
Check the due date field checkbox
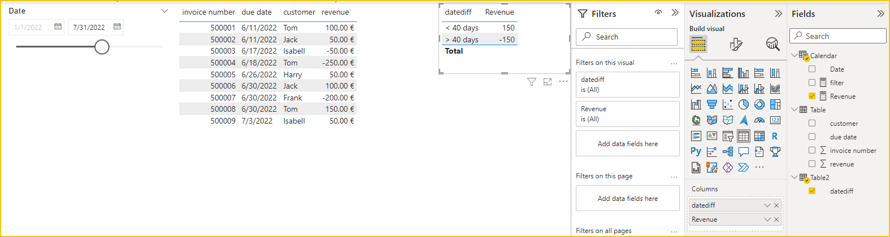(x=812, y=137)
